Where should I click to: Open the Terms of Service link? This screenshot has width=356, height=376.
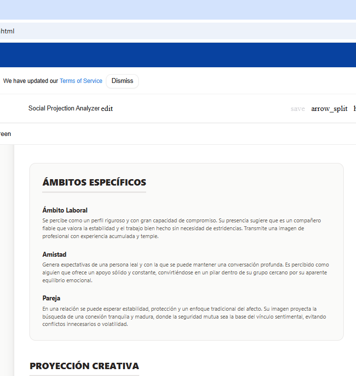pos(81,81)
